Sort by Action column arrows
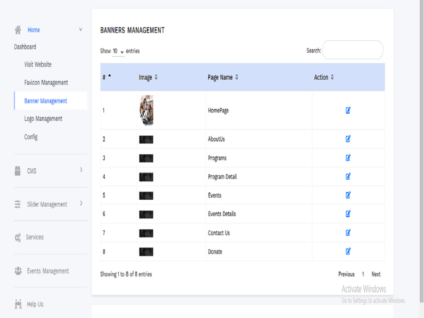424x318 pixels. [332, 77]
